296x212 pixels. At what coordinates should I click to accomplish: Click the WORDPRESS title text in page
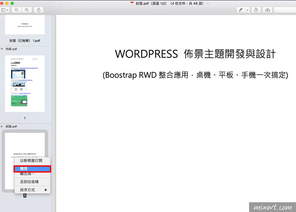(195, 54)
